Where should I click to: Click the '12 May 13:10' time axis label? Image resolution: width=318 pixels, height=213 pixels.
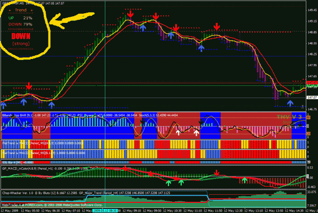(253, 211)
